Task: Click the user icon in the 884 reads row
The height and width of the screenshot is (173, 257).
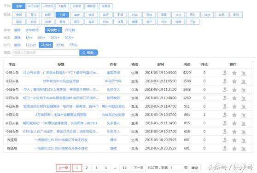Action: point(225,115)
